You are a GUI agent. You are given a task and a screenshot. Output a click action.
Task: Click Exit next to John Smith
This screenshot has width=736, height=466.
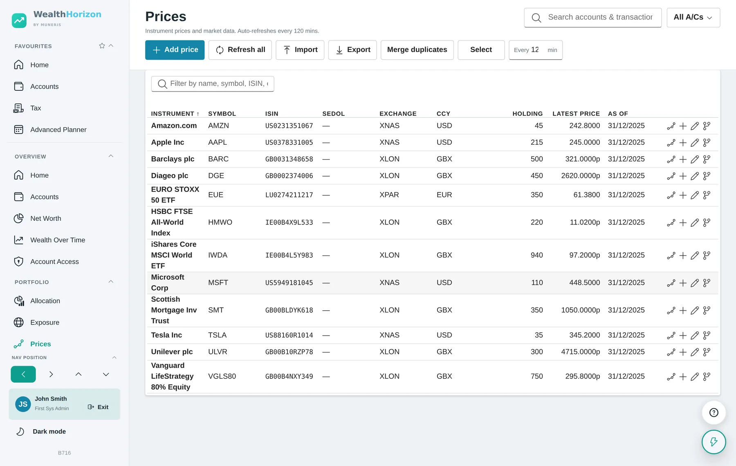pyautogui.click(x=98, y=407)
